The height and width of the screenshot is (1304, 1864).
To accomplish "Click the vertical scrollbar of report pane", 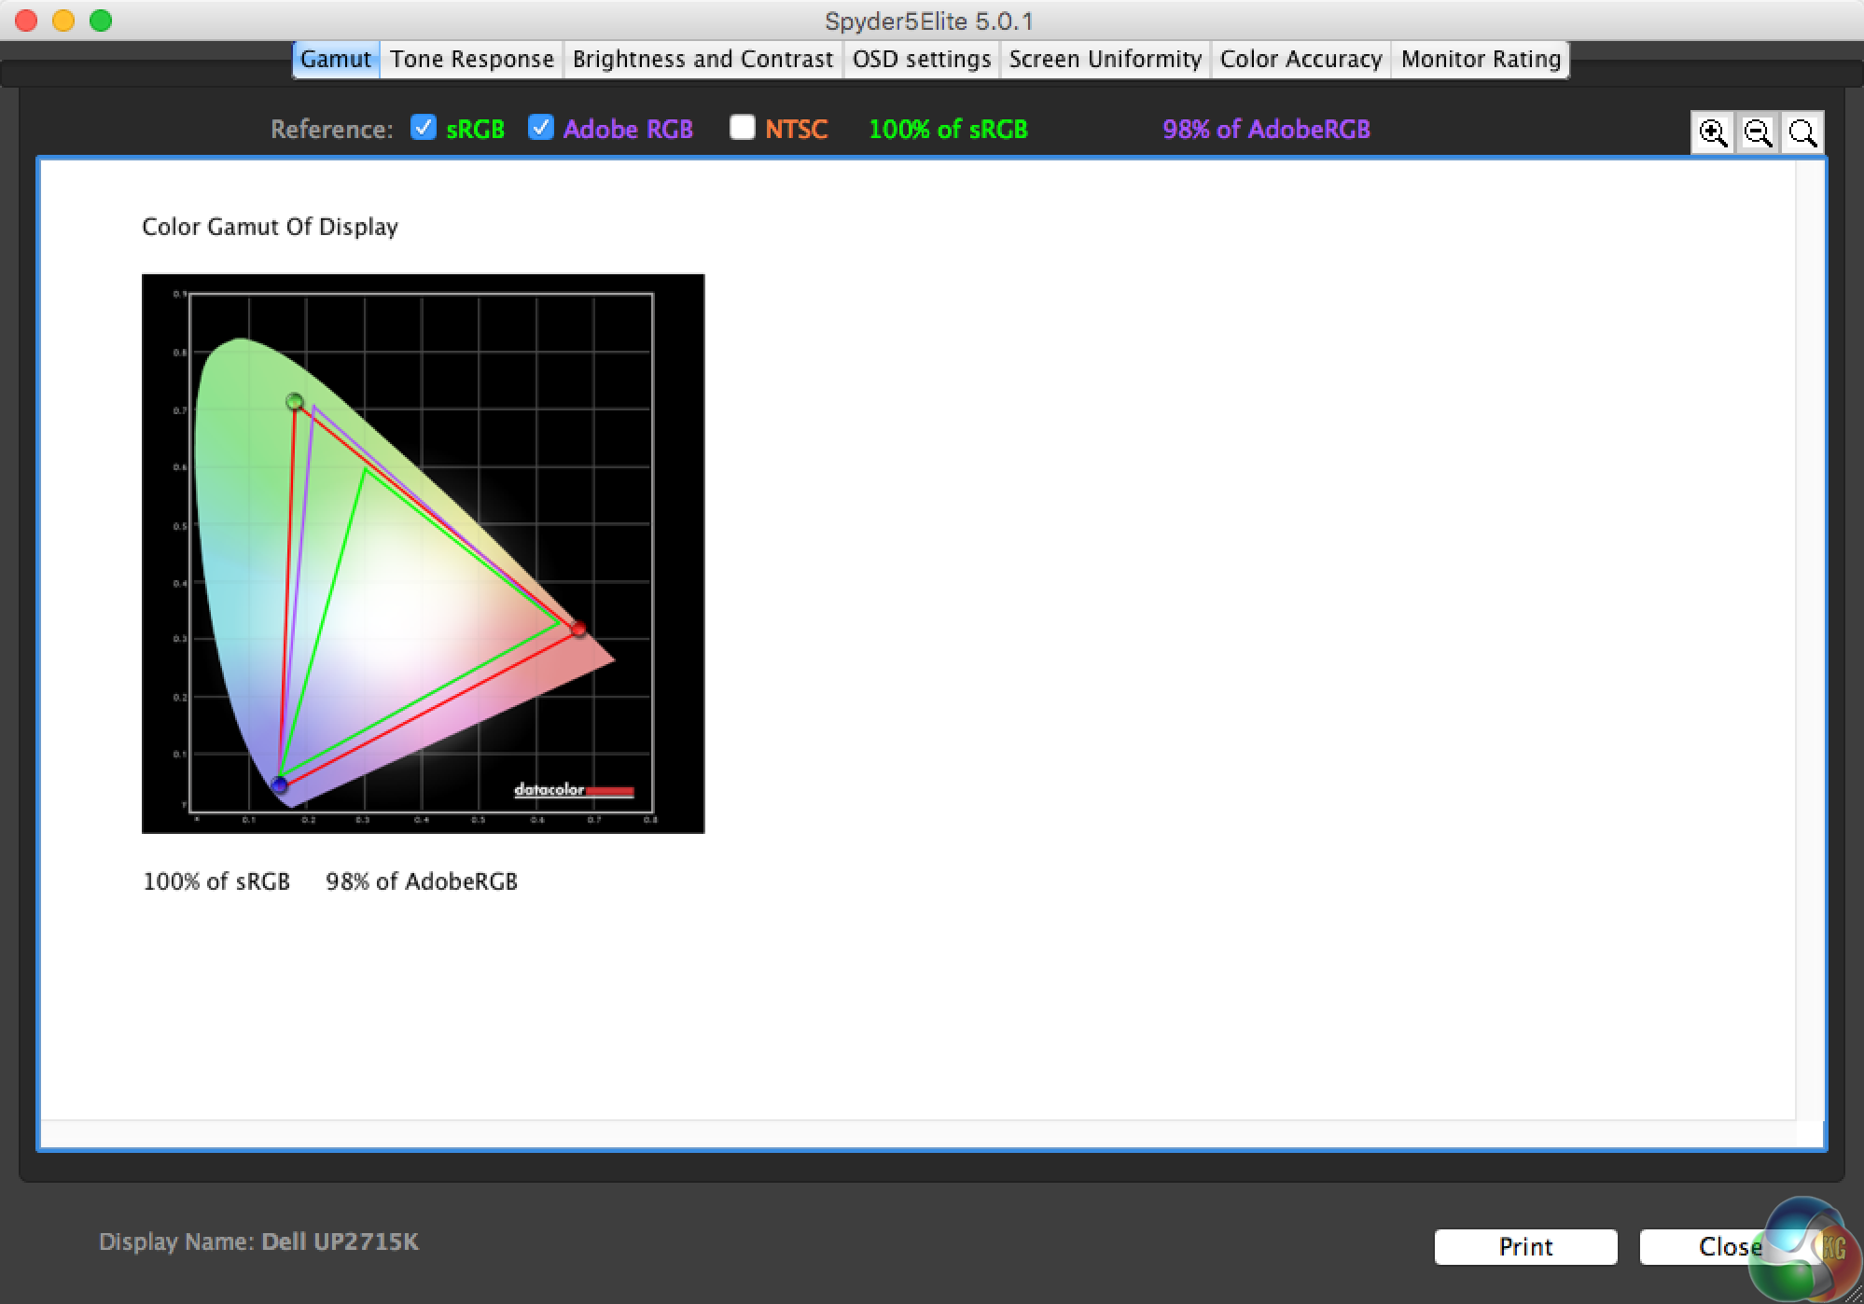I will pos(1809,642).
